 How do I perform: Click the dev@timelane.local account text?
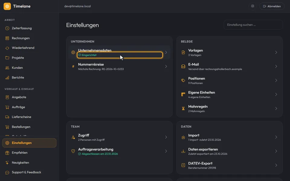coord(78,6)
